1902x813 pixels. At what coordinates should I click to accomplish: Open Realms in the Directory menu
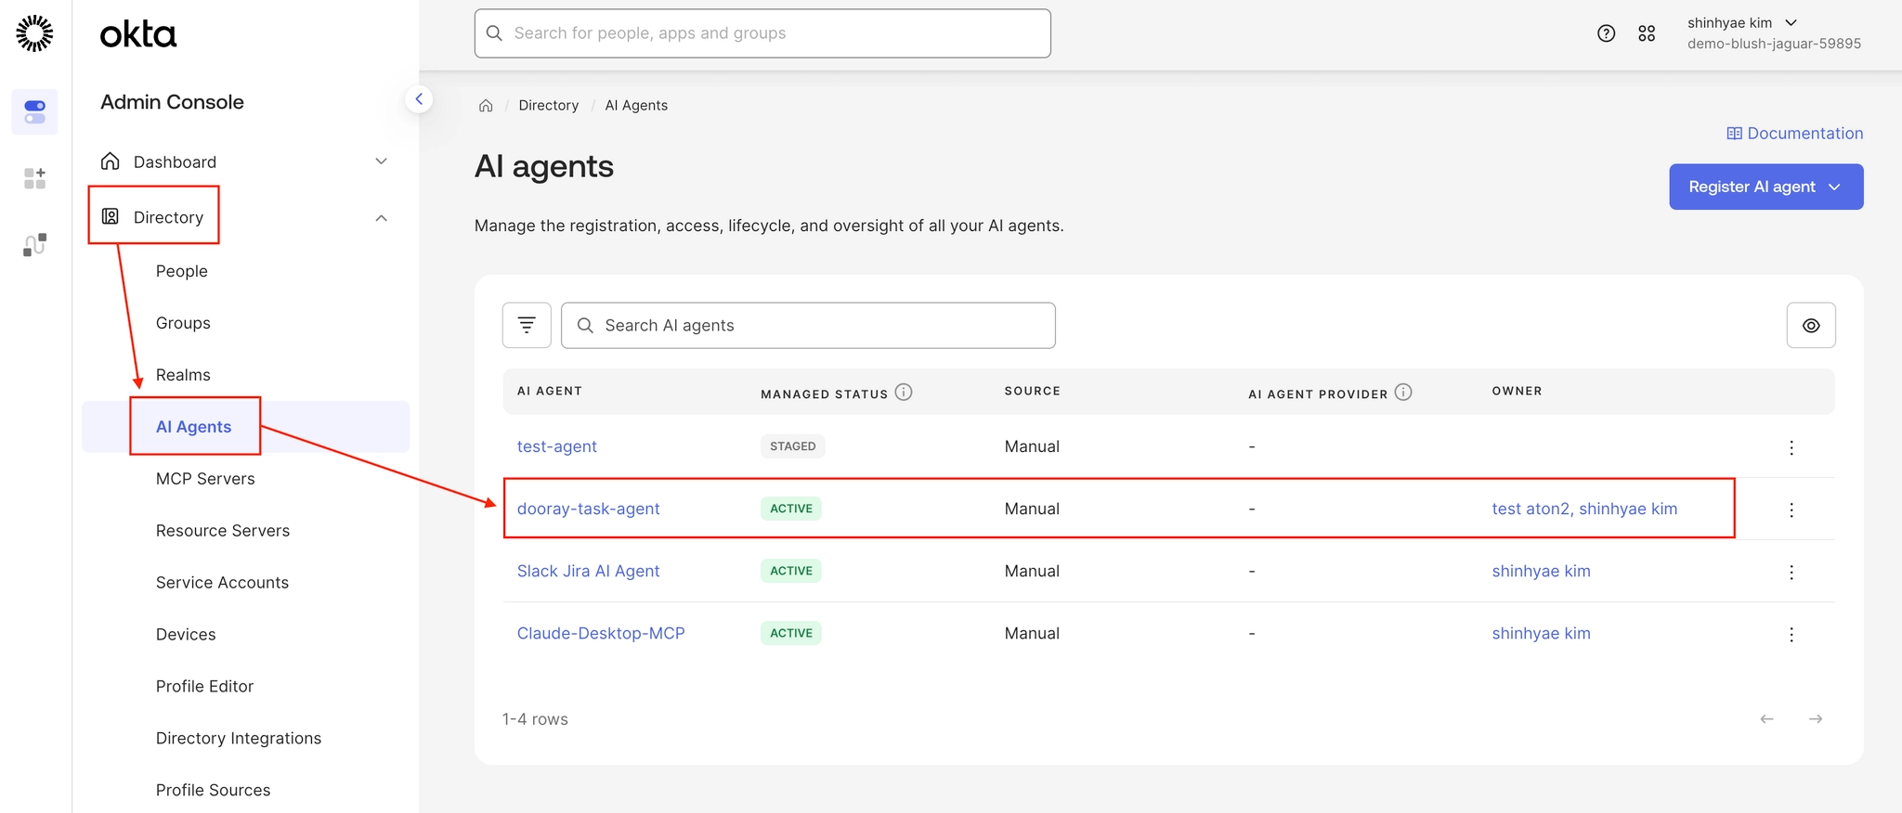coord(183,375)
